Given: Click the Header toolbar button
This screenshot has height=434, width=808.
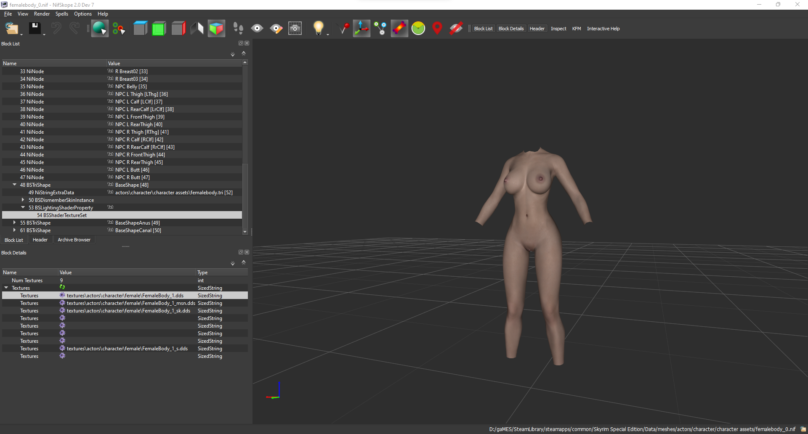Looking at the screenshot, I should [x=537, y=29].
